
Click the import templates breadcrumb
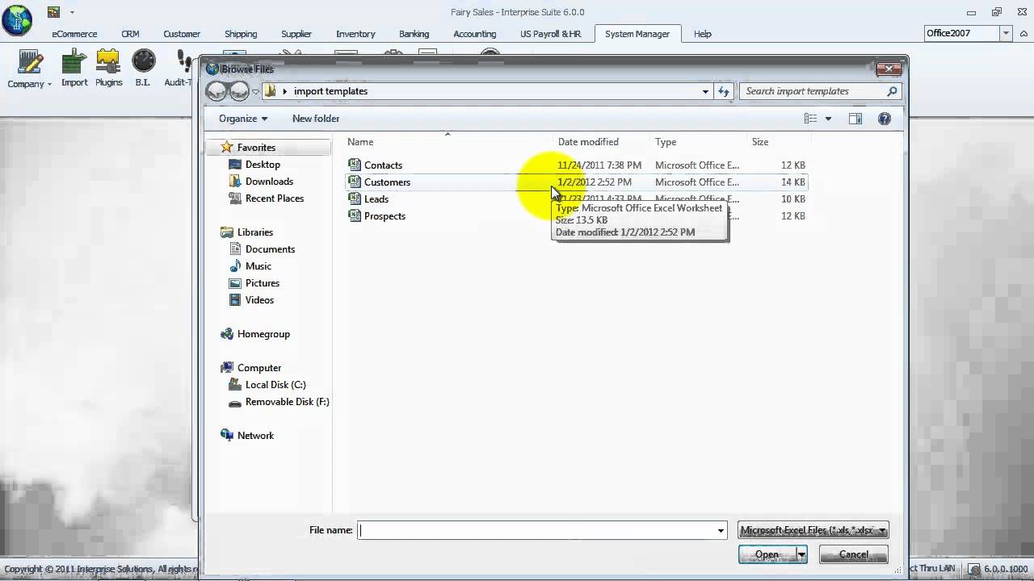pos(330,91)
